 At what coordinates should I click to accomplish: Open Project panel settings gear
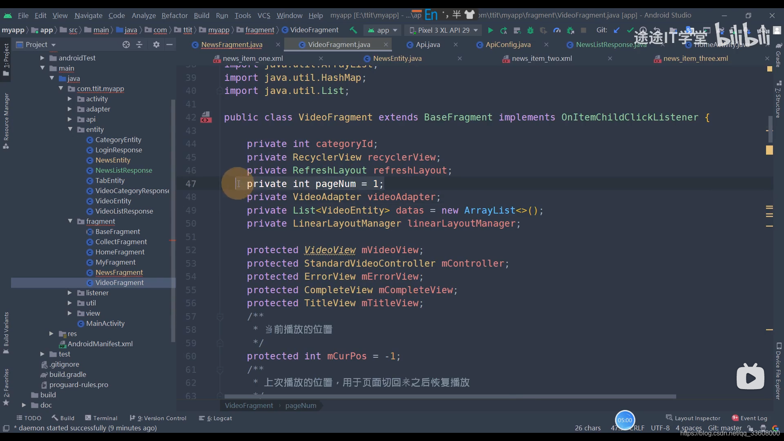[x=156, y=45]
